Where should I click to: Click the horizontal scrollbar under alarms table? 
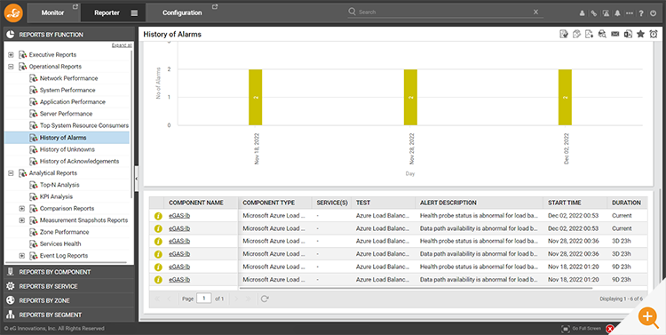(x=416, y=288)
